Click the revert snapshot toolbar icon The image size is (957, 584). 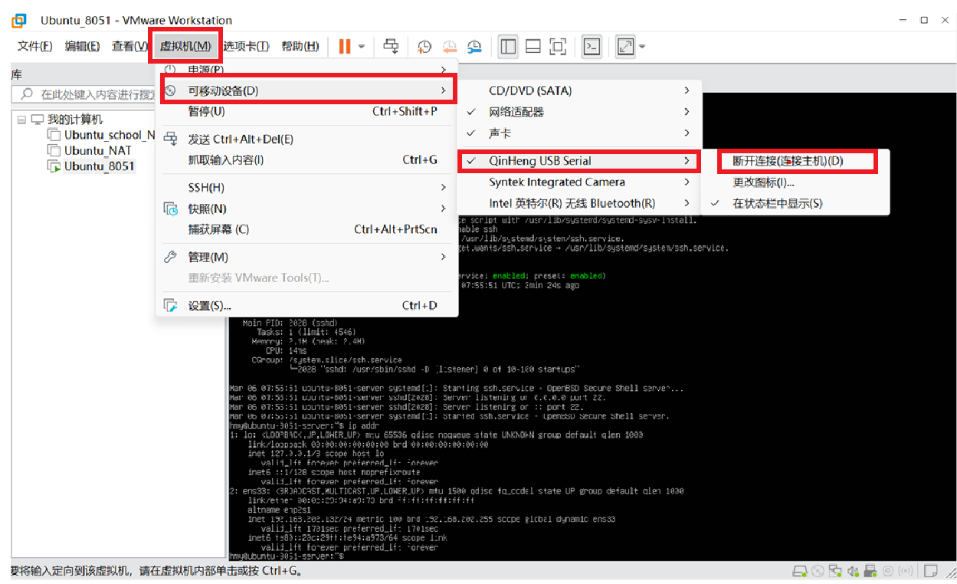point(450,47)
